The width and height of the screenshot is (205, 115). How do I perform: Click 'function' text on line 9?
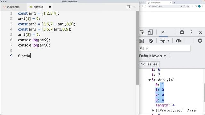click(x=24, y=56)
